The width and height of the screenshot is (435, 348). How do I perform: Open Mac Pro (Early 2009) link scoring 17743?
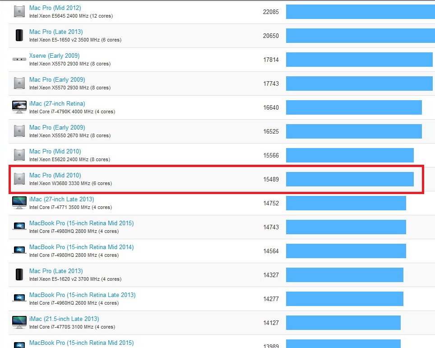pos(57,79)
